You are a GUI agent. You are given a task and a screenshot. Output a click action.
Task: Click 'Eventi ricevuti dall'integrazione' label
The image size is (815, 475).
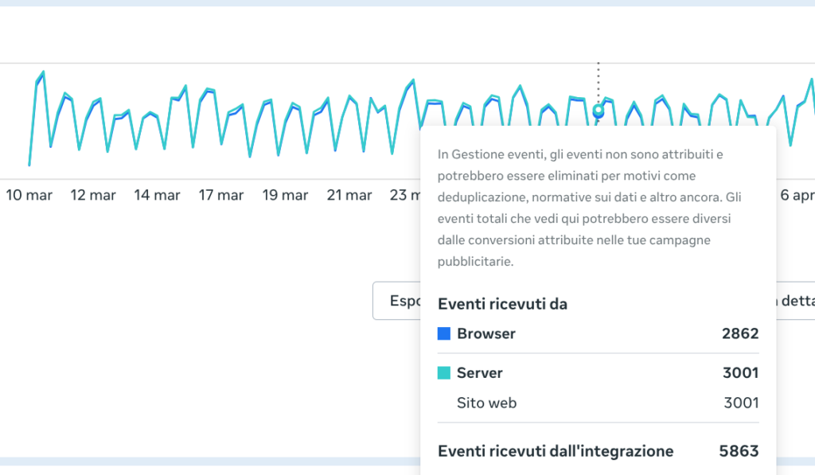(556, 451)
